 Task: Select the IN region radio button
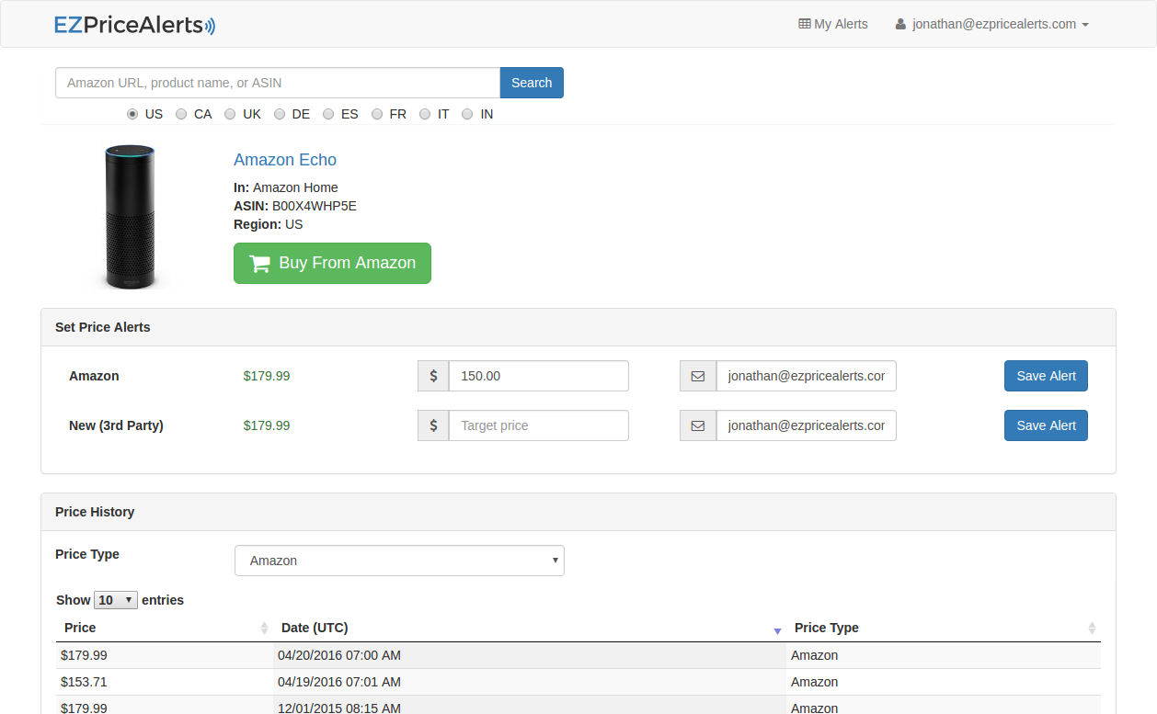467,114
